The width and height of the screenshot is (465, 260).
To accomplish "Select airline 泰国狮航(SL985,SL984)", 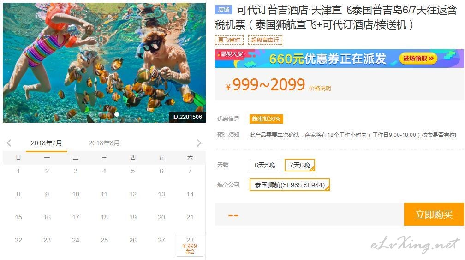I will pos(289,185).
